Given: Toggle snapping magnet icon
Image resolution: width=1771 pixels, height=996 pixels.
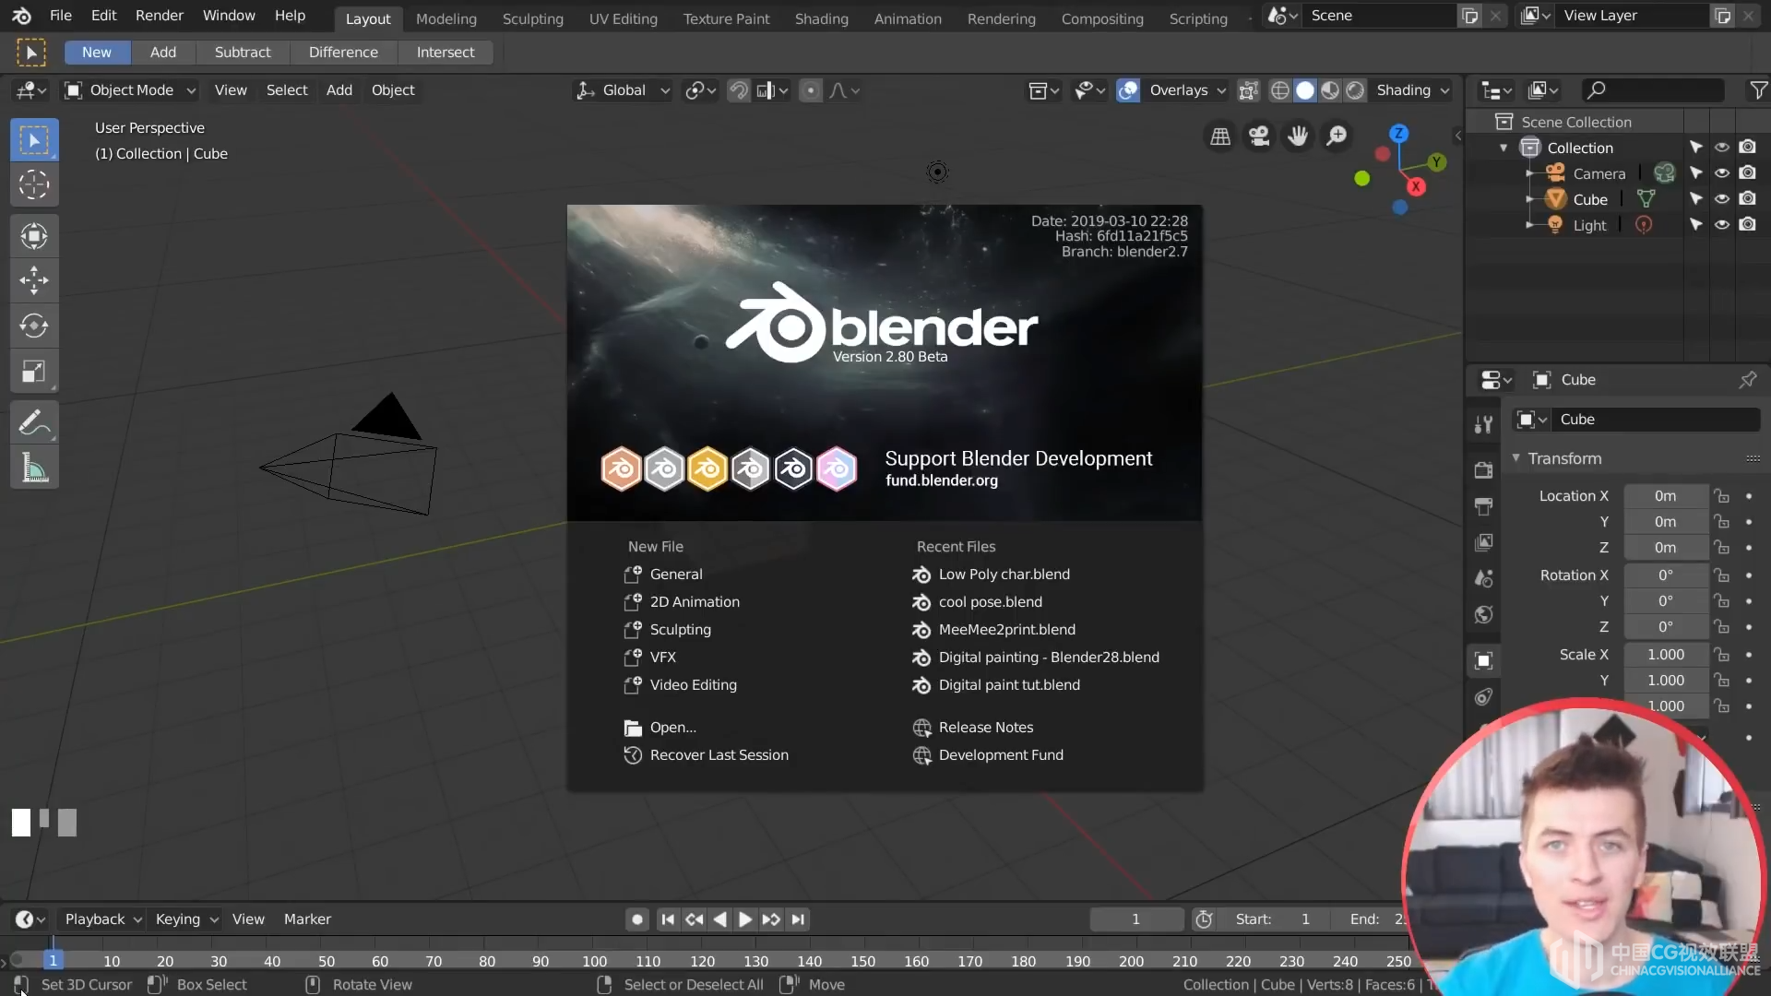Looking at the screenshot, I should pos(739,90).
